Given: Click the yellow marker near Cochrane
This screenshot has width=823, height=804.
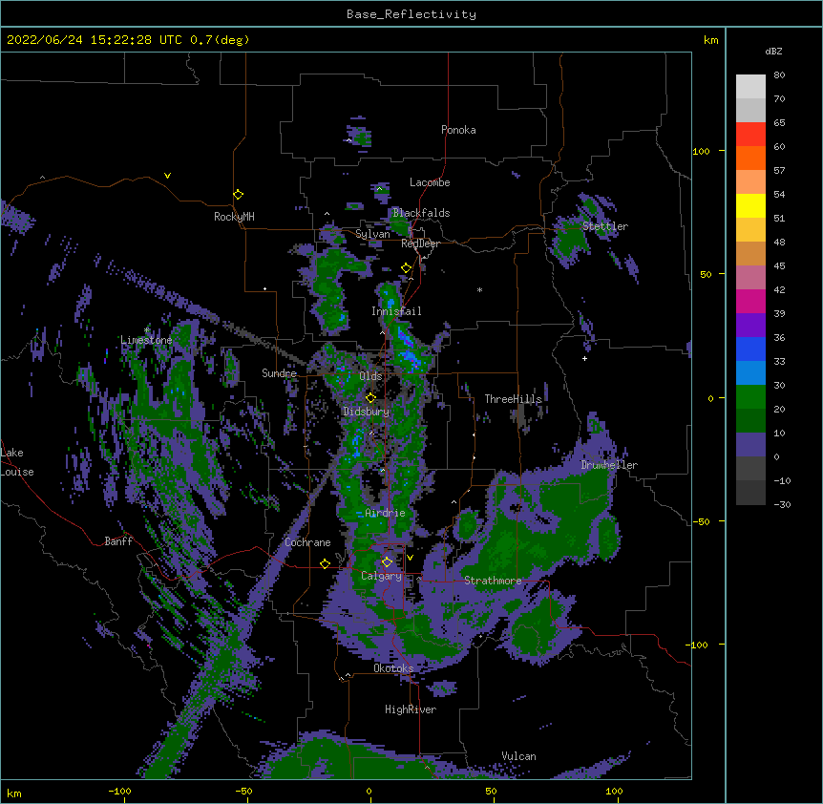Looking at the screenshot, I should 325,563.
